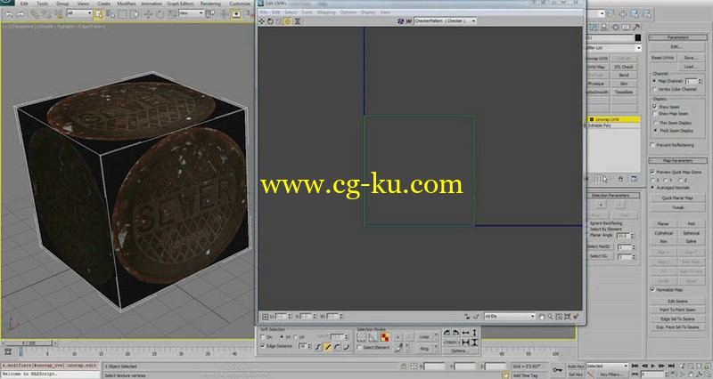
Task: Click the Options button under Stitch
Action: 459,351
